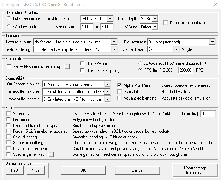Screen dimensions: 221x180
Task: Open the Framebuffer access dropdown
Action: coord(76,99)
